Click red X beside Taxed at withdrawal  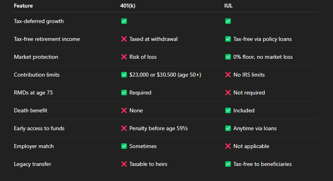coord(124,39)
